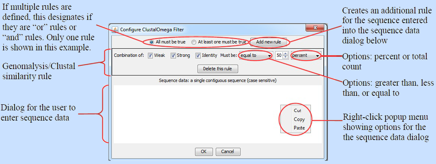Viewport: 436px width, 164px height.
Task: Open the "equal to" comparison dropdown
Action: pos(256,56)
